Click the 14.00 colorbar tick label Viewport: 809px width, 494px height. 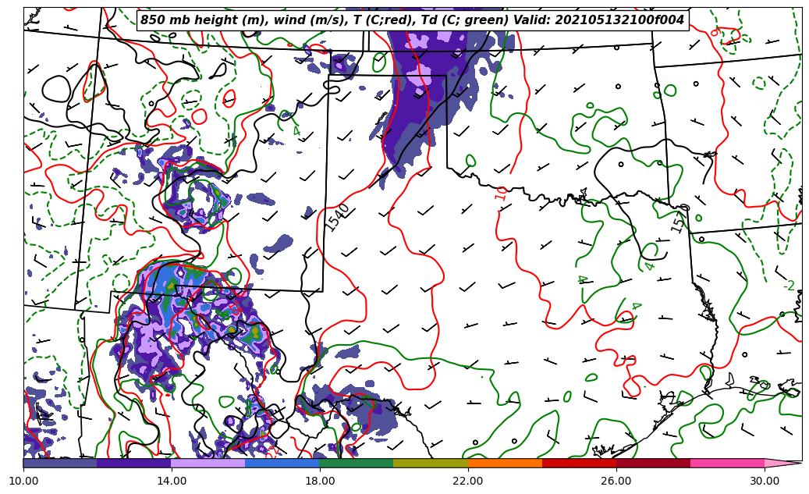tap(172, 481)
